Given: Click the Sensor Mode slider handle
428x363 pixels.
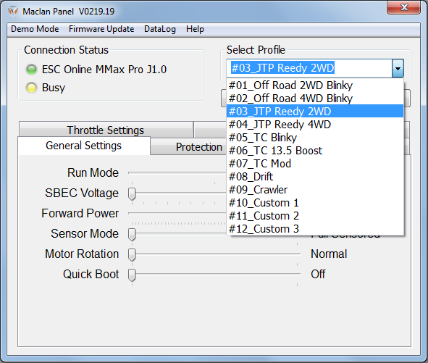Looking at the screenshot, I should click(x=132, y=234).
